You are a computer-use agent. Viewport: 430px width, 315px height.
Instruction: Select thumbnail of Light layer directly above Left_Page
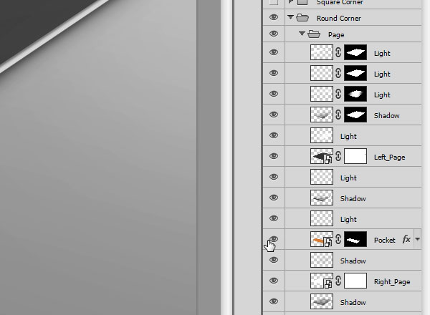(x=322, y=135)
